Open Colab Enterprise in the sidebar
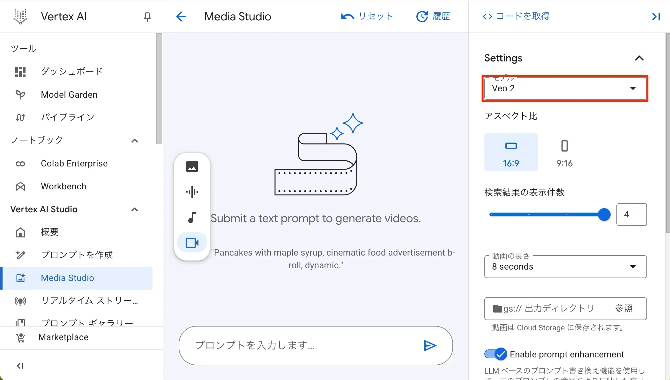The height and width of the screenshot is (380, 670). point(77,164)
